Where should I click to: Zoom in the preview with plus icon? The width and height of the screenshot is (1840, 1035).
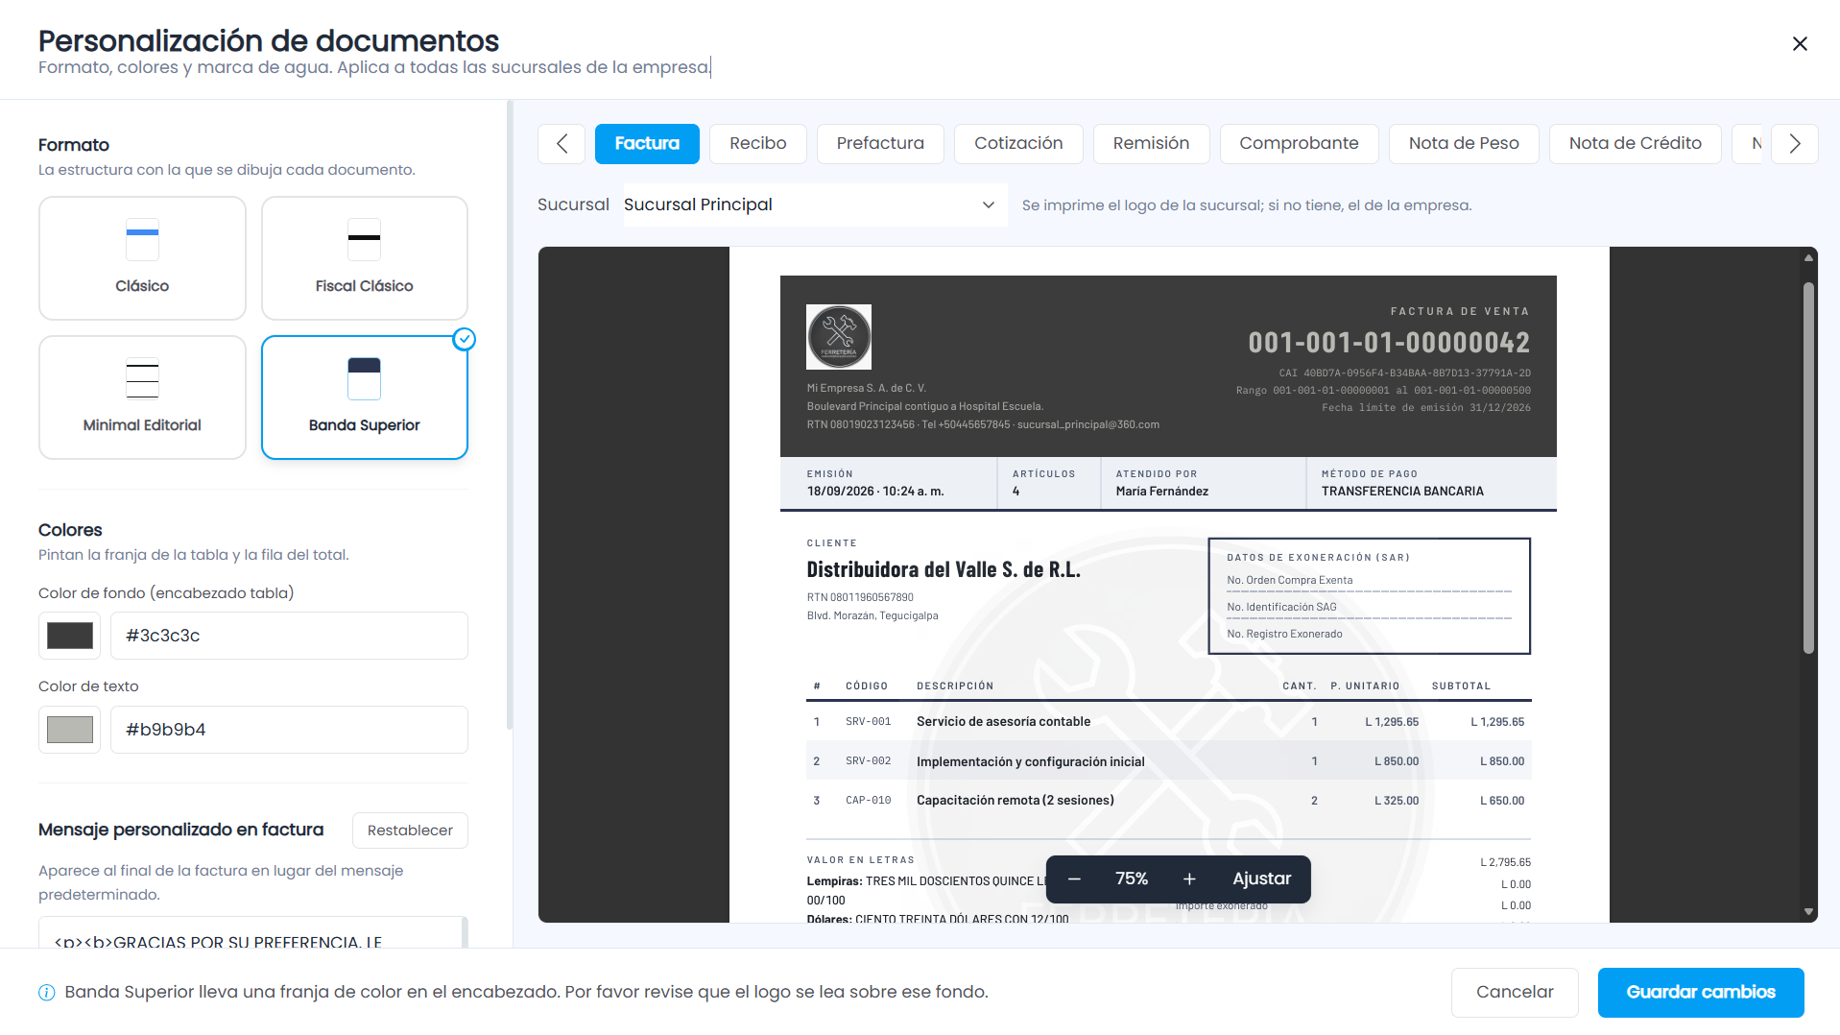point(1189,879)
